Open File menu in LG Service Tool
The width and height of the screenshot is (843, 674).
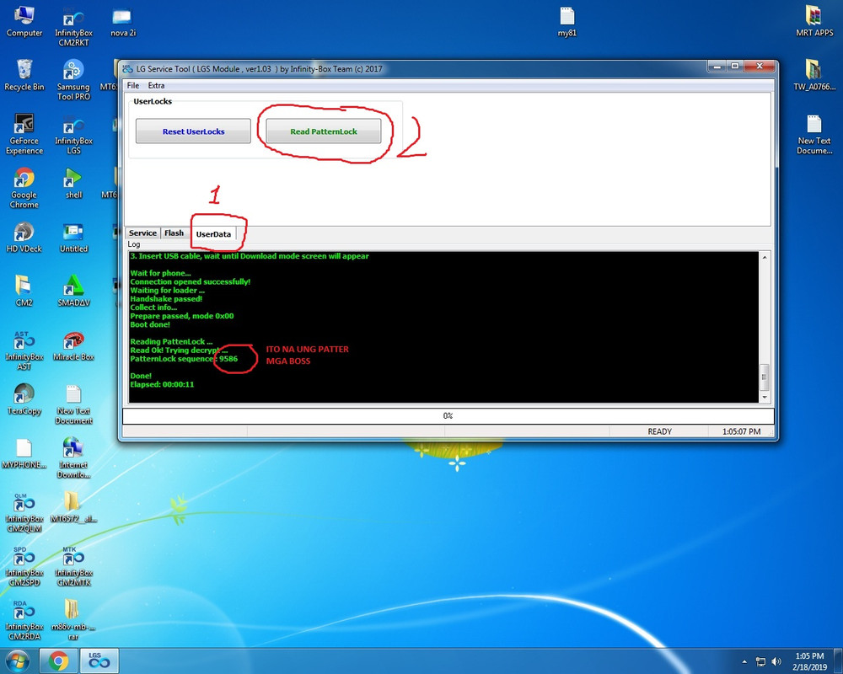point(133,85)
